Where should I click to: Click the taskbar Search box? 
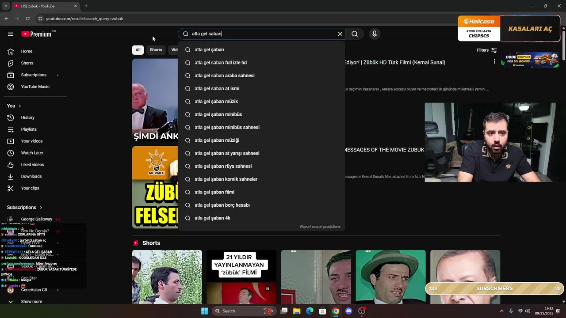coord(243,311)
